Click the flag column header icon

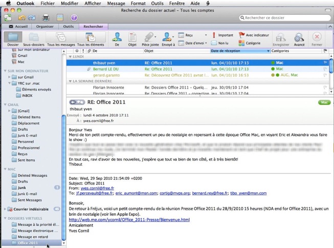click(x=325, y=51)
